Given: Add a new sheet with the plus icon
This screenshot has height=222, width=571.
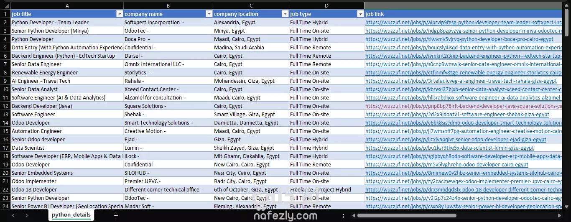Looking at the screenshot, I should pyautogui.click(x=116, y=215).
